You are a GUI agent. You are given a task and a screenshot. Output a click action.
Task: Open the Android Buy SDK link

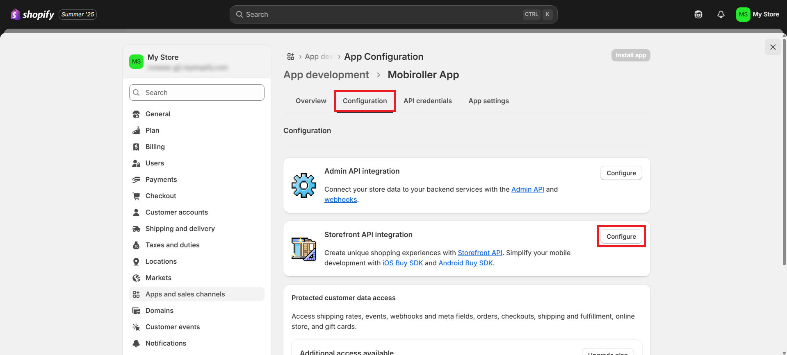pyautogui.click(x=465, y=263)
